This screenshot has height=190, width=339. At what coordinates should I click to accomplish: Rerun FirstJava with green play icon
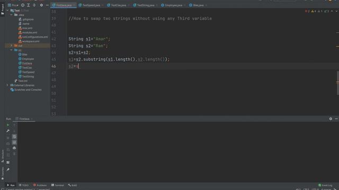point(8,125)
